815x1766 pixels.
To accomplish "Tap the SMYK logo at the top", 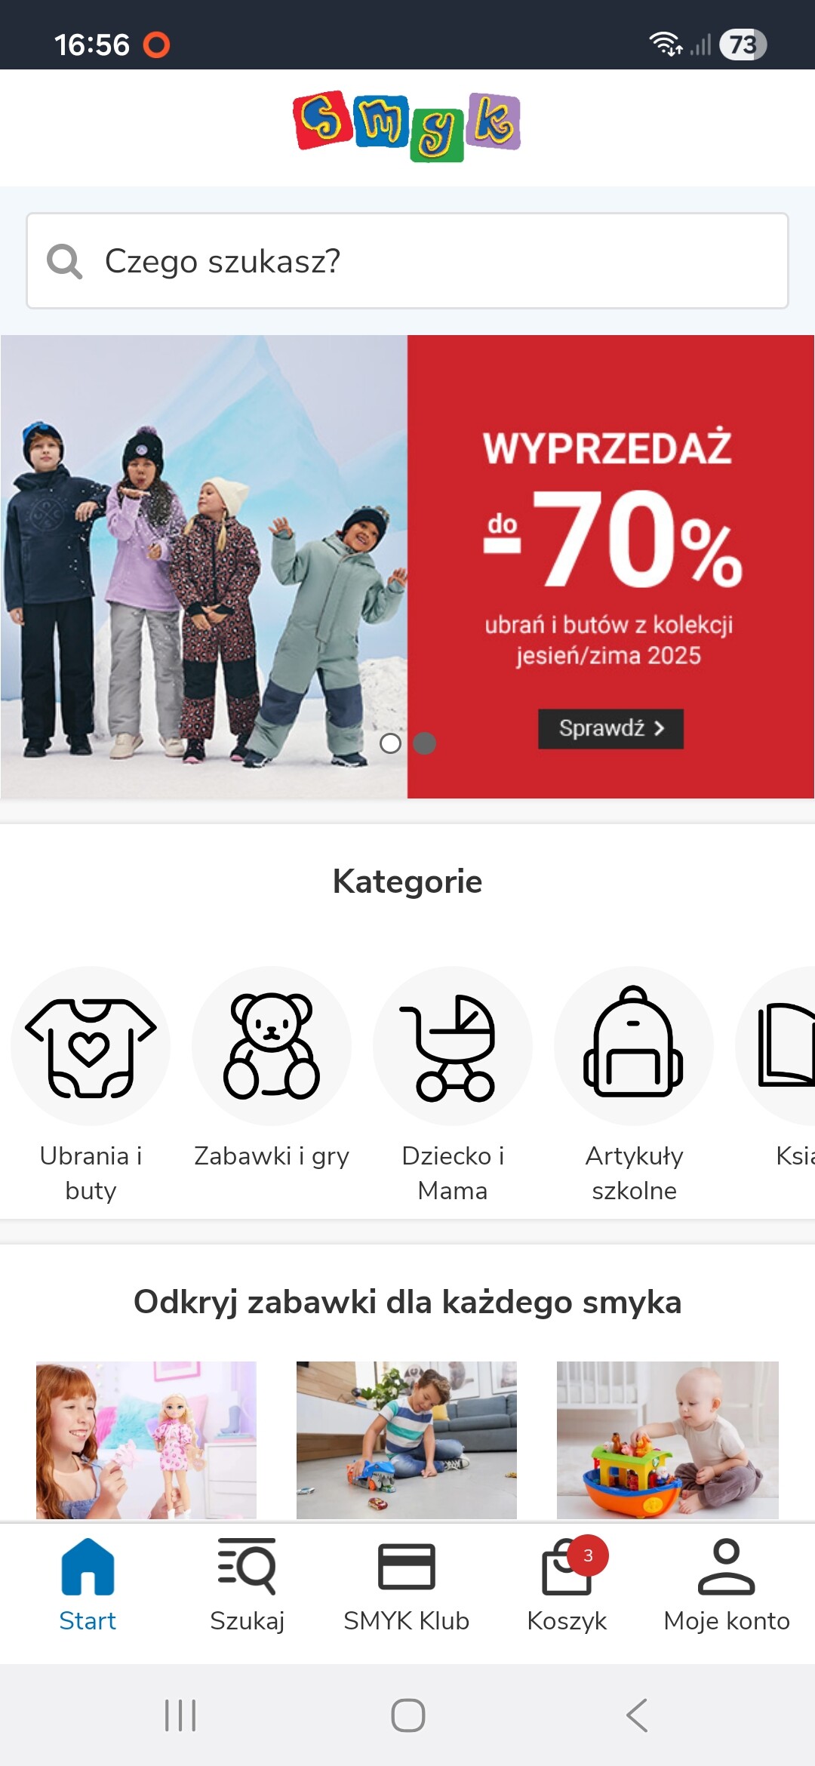I will pos(407,126).
